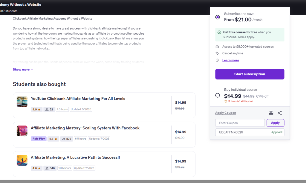Image resolution: width=306 pixels, height=183 pixels.
Task: Click the green checkmark badge icon
Action: click(219, 32)
